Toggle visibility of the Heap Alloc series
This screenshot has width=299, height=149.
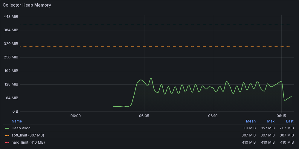[21, 128]
